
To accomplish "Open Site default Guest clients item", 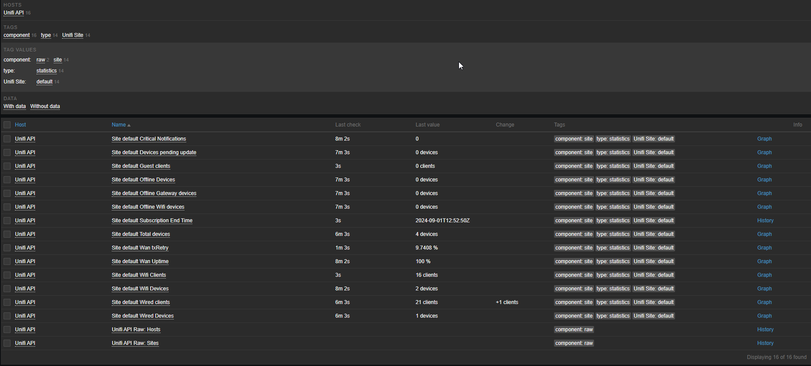I will tap(141, 166).
